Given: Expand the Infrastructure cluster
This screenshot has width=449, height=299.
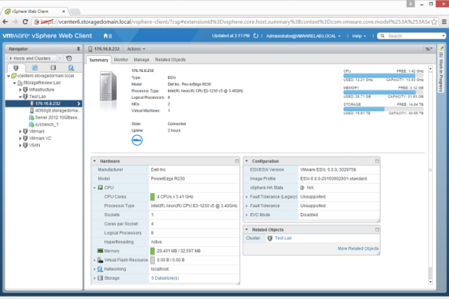Looking at the screenshot, I should 20,90.
